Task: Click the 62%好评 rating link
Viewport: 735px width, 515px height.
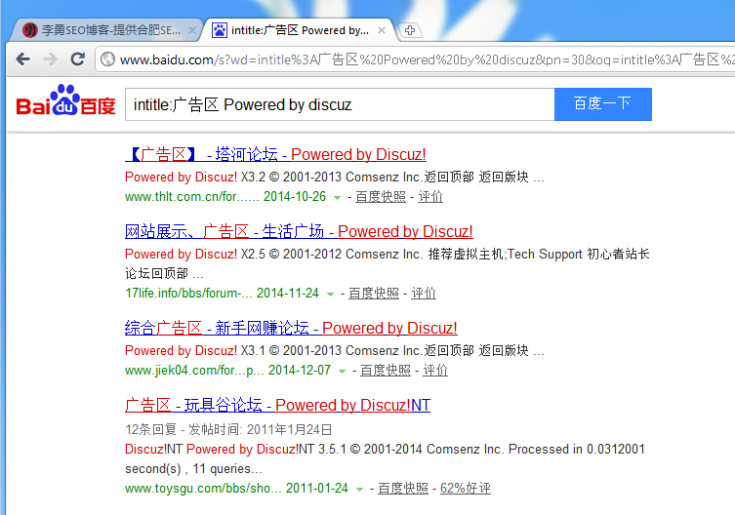Action: tap(466, 489)
